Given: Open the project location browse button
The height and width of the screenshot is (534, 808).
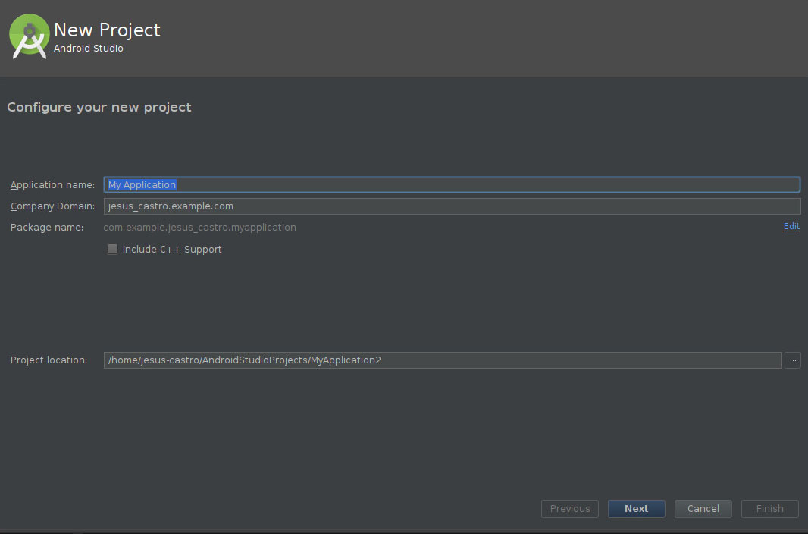Looking at the screenshot, I should click(x=793, y=360).
